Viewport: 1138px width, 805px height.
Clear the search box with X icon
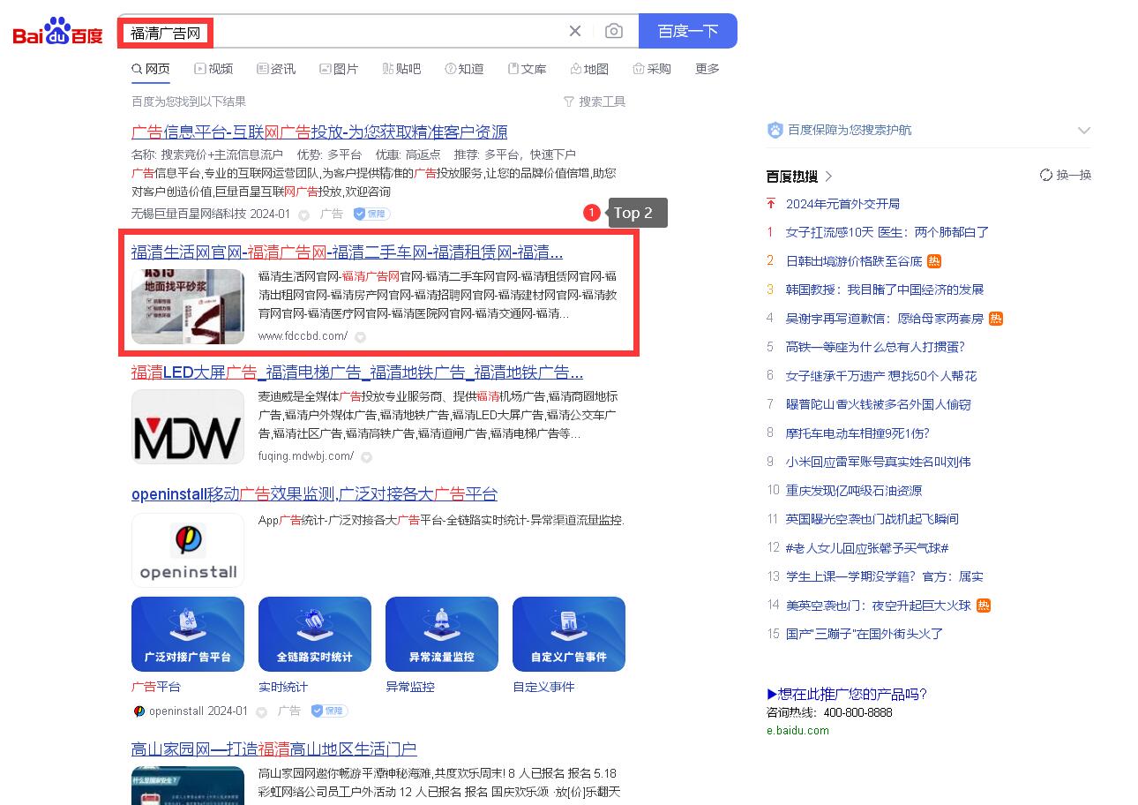(575, 31)
